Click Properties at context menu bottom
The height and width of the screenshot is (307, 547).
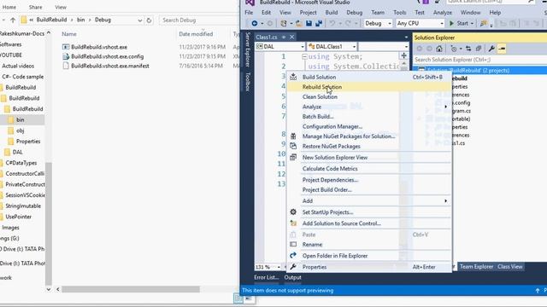coord(369,267)
